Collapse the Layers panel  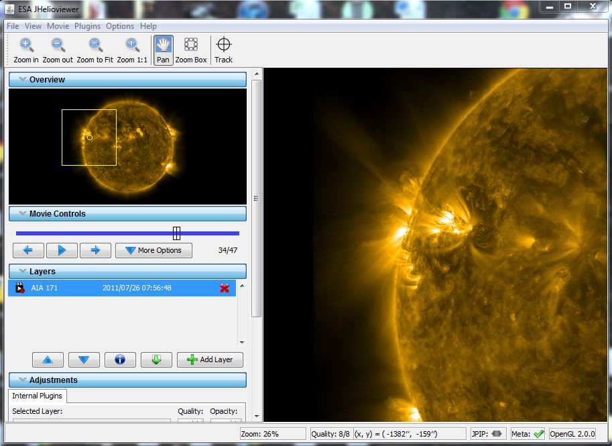[127, 271]
